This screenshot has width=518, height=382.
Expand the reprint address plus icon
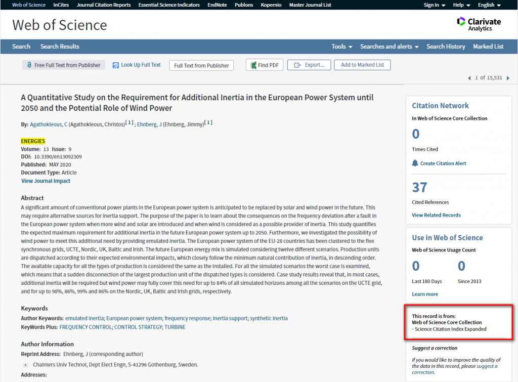tap(25, 365)
